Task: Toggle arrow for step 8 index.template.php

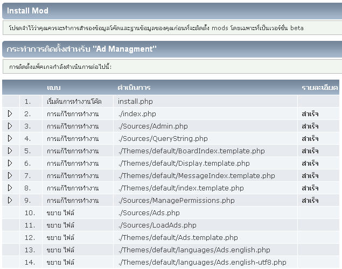Action: pyautogui.click(x=10, y=188)
